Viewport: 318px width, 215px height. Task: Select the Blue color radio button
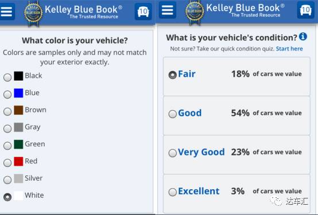(x=7, y=95)
